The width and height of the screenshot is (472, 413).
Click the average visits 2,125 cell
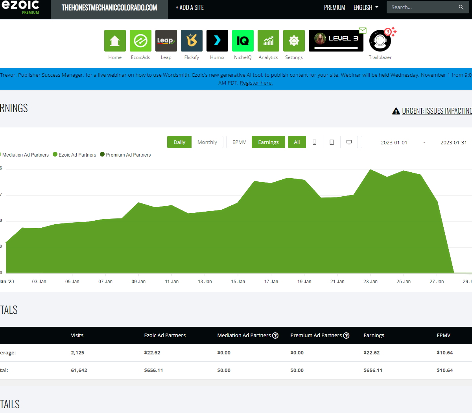click(77, 353)
